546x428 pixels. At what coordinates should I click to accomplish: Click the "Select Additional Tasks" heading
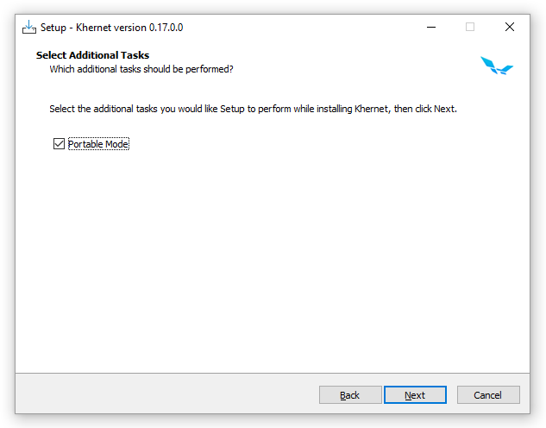point(92,55)
